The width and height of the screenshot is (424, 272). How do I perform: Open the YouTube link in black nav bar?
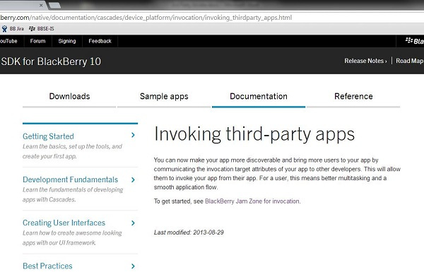click(x=8, y=41)
